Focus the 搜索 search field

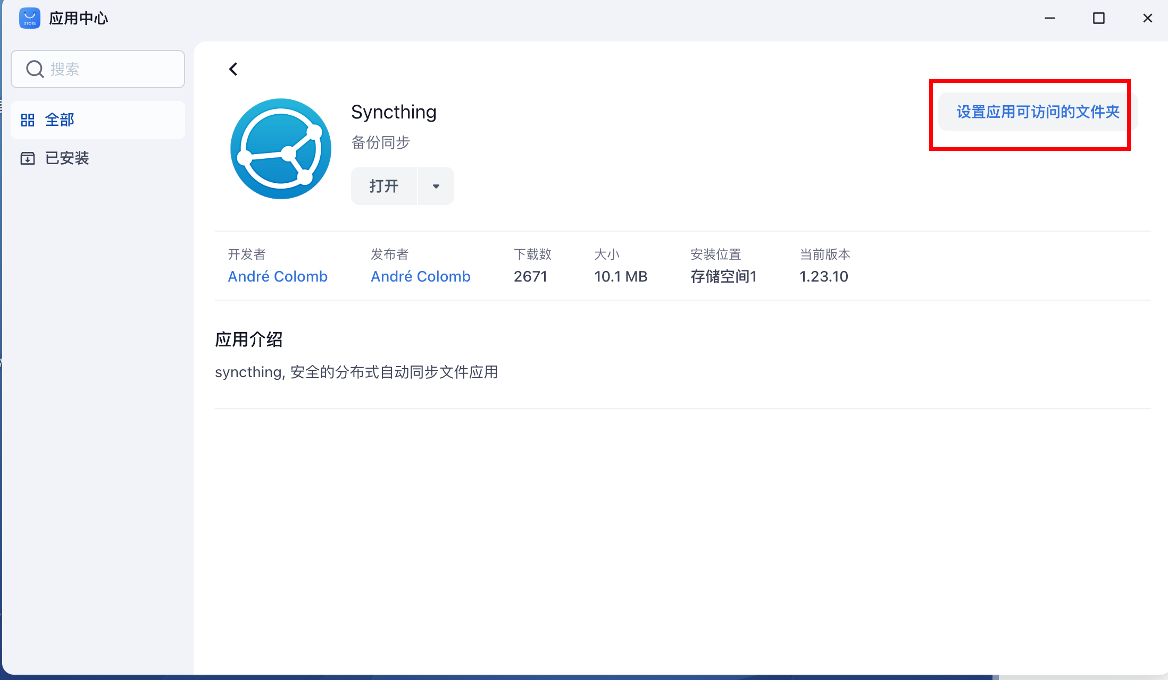coord(98,69)
